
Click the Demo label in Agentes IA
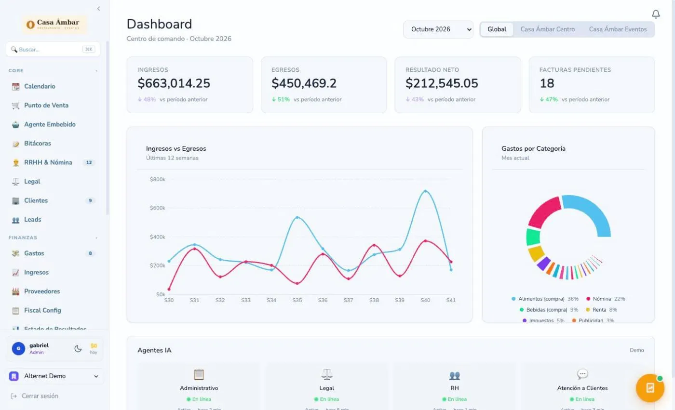pos(636,350)
